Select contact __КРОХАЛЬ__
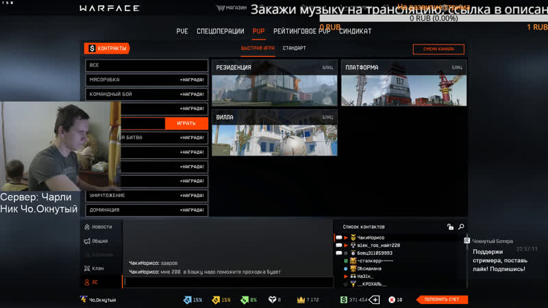The height and width of the screenshot is (308, 548). (371, 284)
